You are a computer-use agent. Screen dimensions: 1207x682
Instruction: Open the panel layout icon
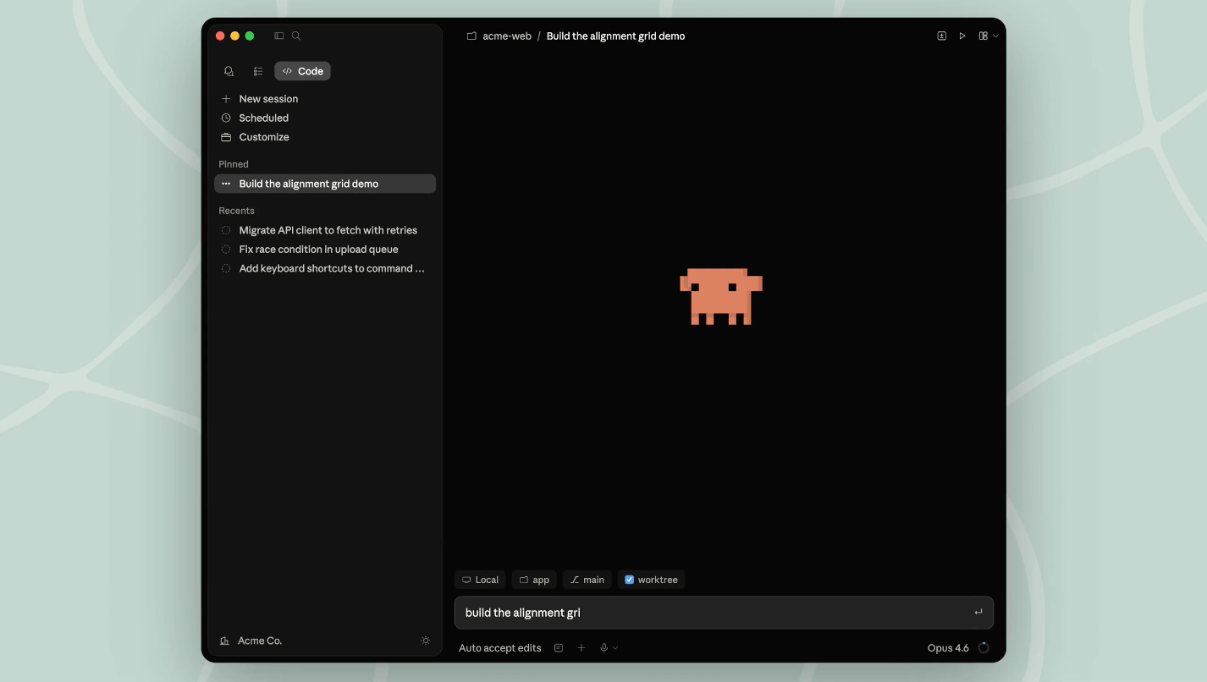pyautogui.click(x=983, y=36)
